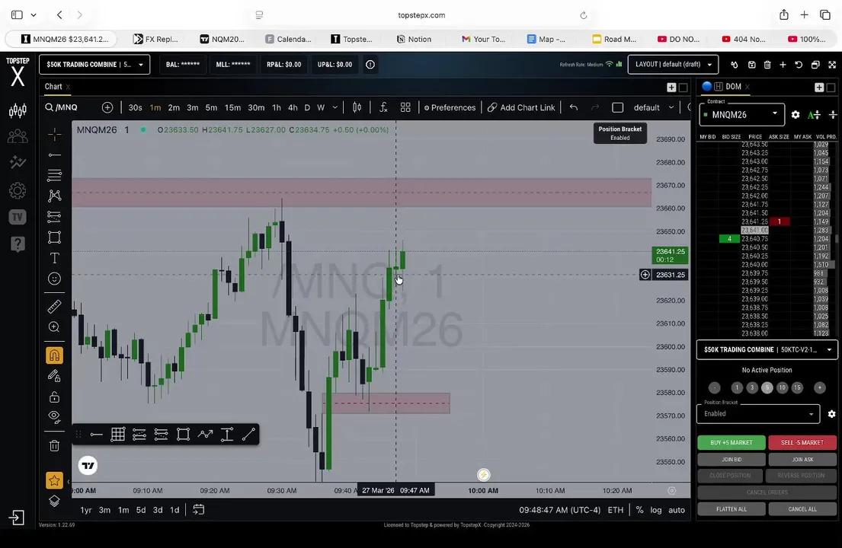Open the indicators fx menu

[x=383, y=108]
